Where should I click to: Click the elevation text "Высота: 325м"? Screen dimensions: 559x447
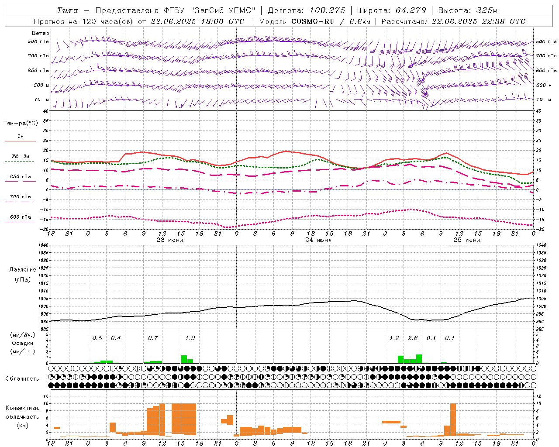(468, 10)
